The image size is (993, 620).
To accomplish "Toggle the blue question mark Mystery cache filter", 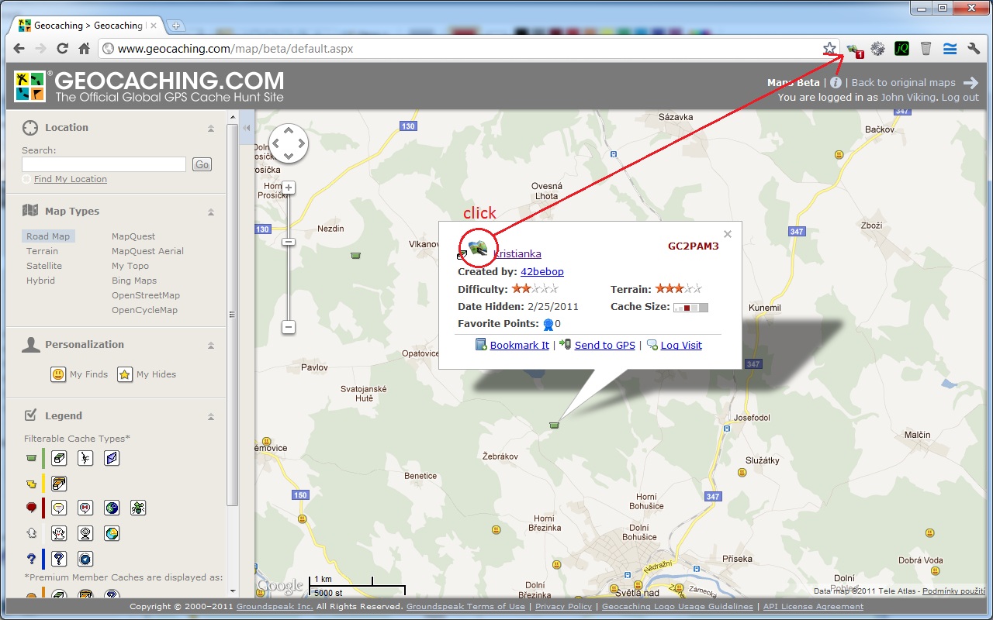I will [59, 558].
